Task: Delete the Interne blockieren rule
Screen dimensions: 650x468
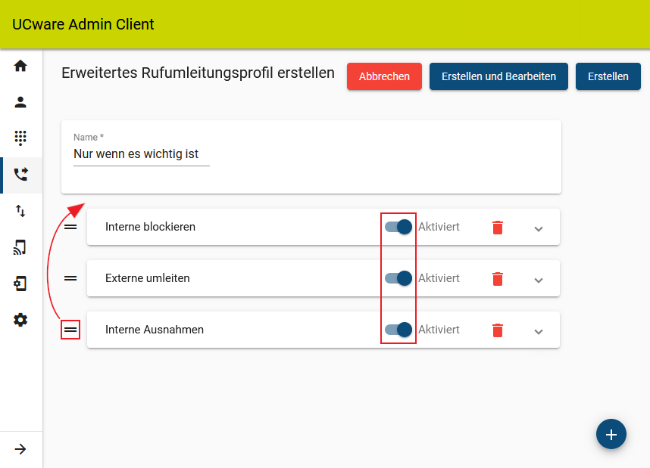Action: 498,227
